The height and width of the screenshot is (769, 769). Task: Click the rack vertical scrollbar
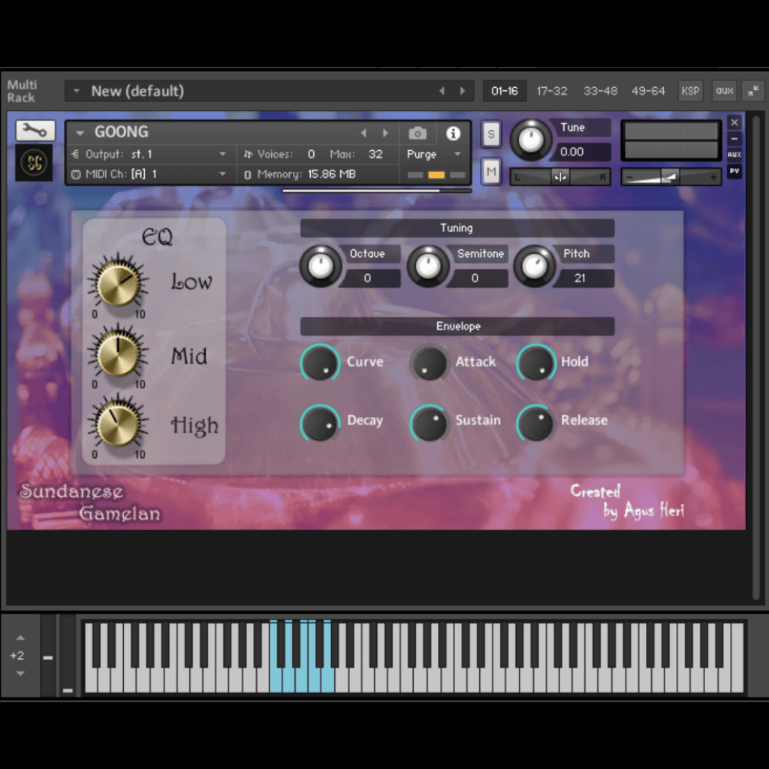point(755,357)
